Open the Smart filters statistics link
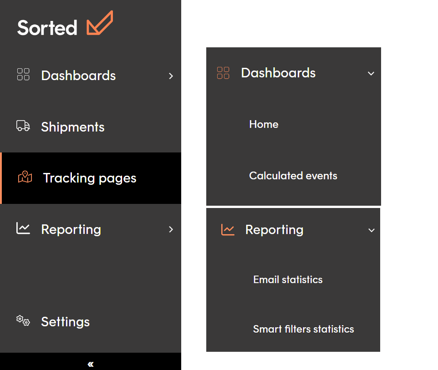This screenshot has height=370, width=438. coord(303,329)
